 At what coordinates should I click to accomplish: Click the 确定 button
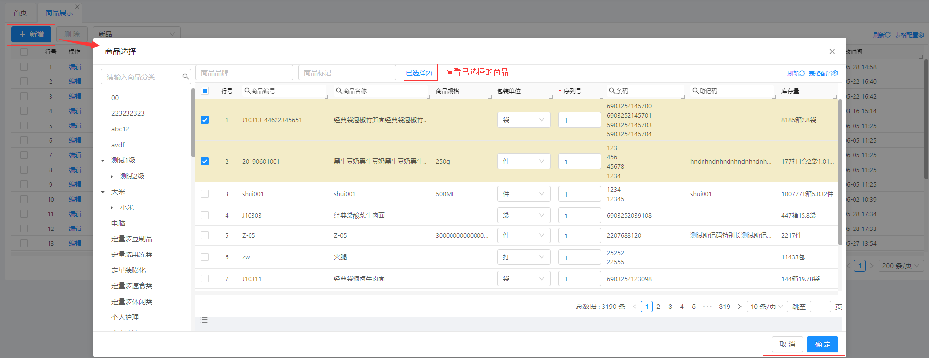(823, 344)
